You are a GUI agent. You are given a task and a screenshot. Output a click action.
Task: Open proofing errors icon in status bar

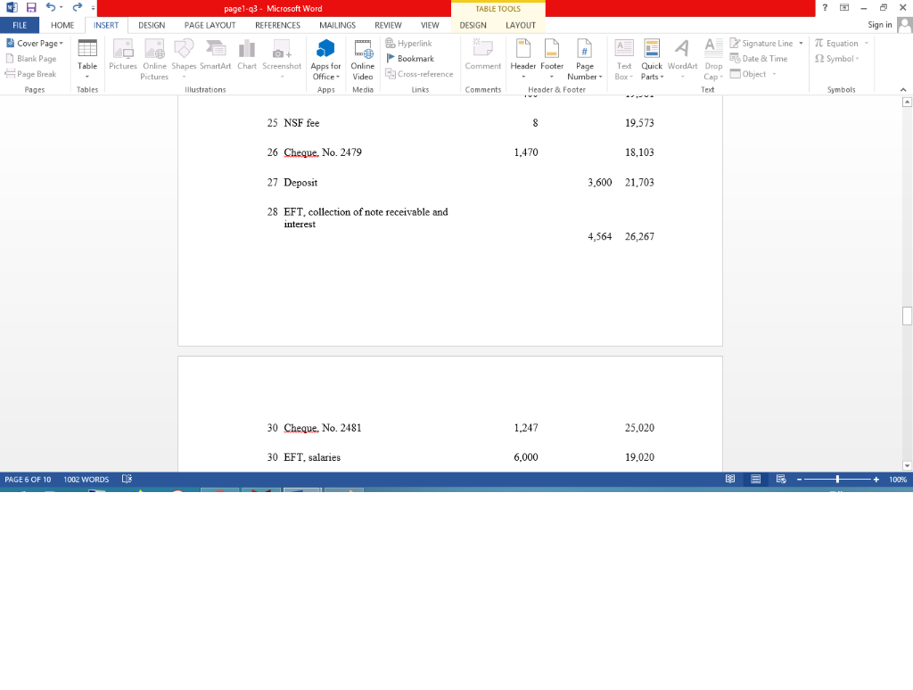click(x=127, y=480)
